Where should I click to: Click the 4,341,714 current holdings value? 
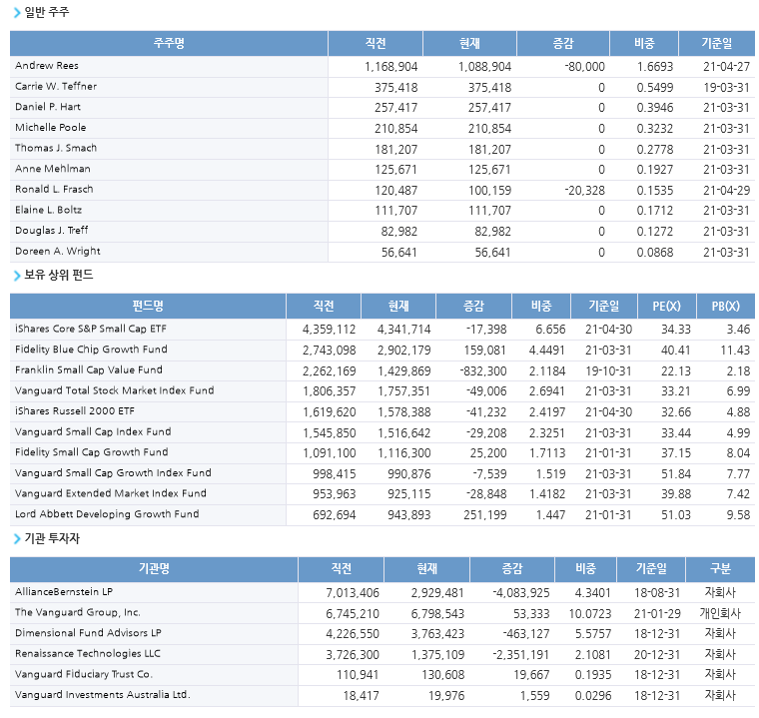click(x=403, y=330)
